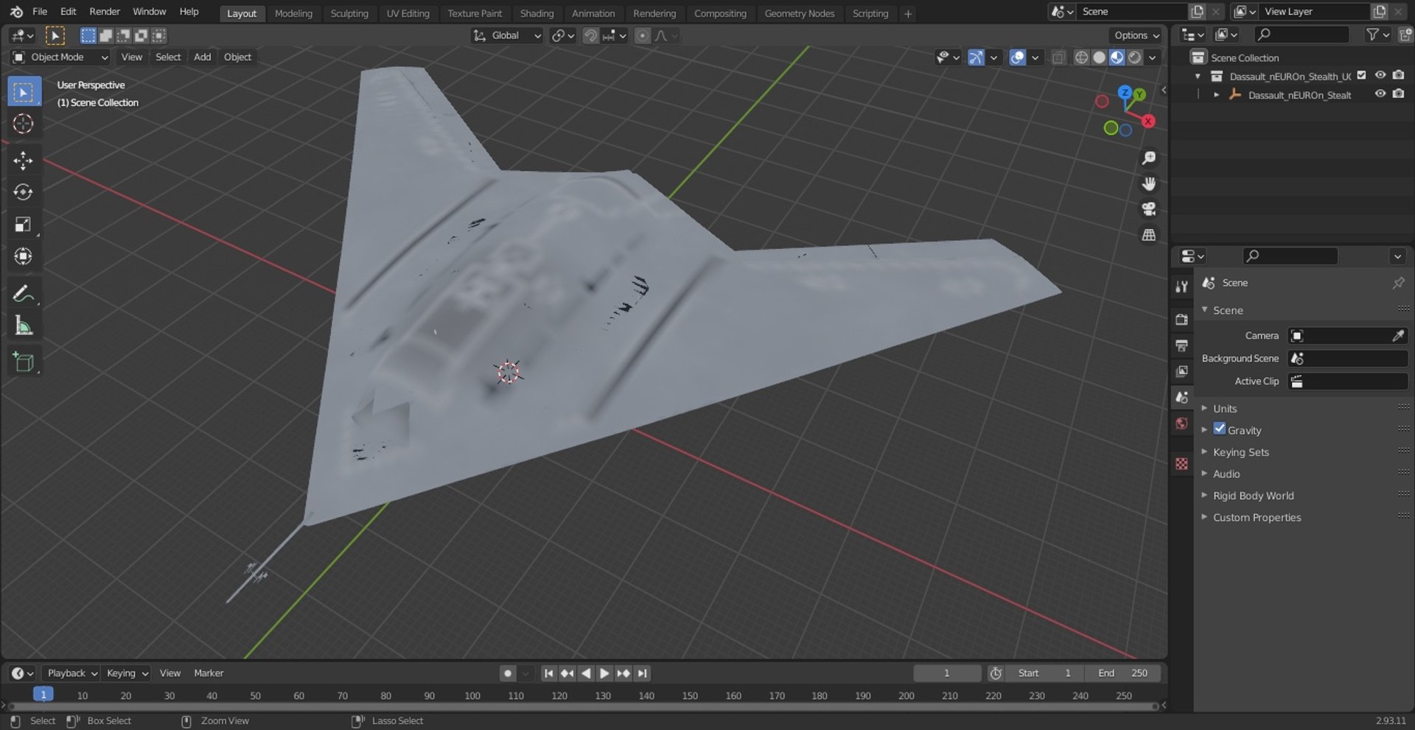1415x730 pixels.
Task: Open the Playback dropdown in timeline
Action: pyautogui.click(x=72, y=673)
